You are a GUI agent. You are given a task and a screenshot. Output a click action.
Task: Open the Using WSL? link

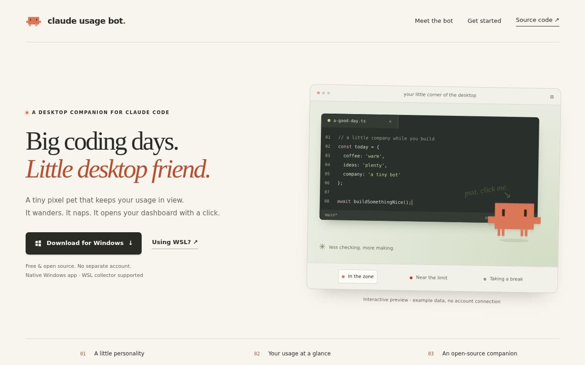point(175,242)
